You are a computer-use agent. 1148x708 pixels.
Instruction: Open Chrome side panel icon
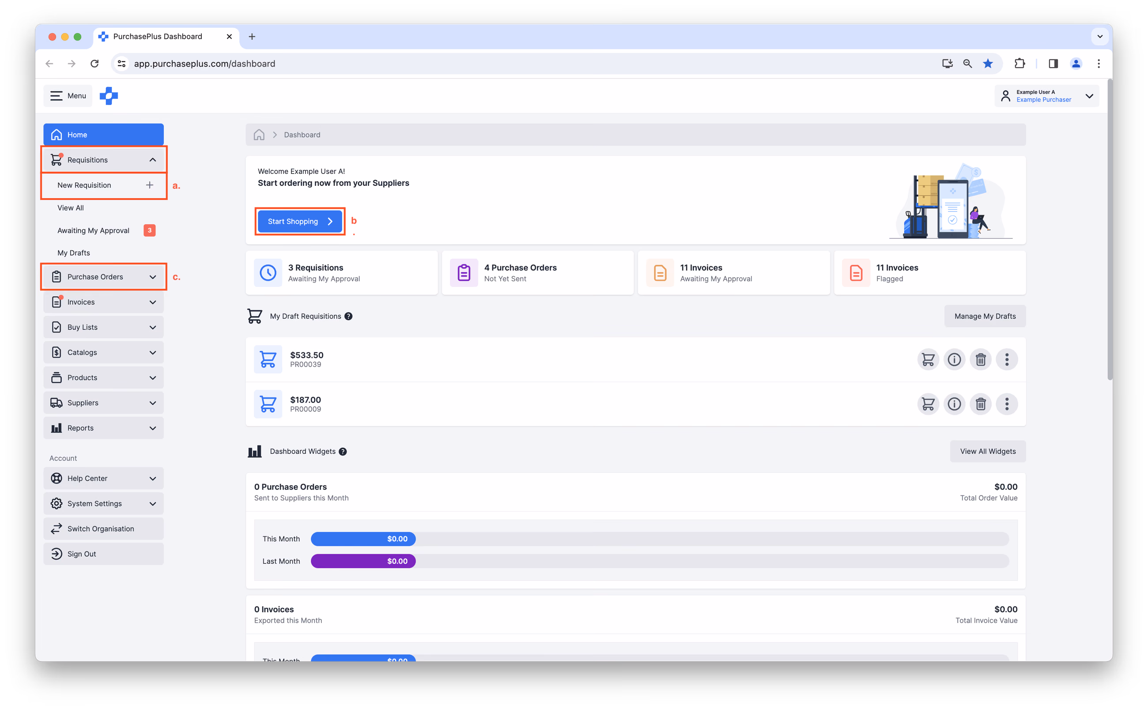coord(1053,64)
